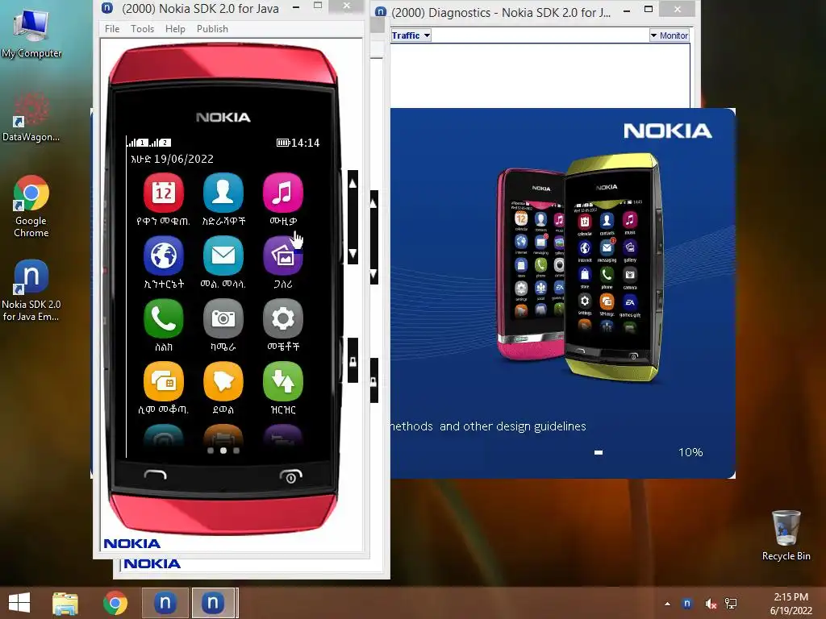826x619 pixels.
Task: Open the green up-down arrows app icon
Action: (283, 381)
